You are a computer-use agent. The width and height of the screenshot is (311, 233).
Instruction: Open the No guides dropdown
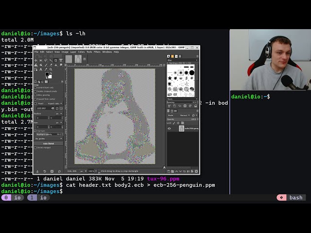[49, 139]
